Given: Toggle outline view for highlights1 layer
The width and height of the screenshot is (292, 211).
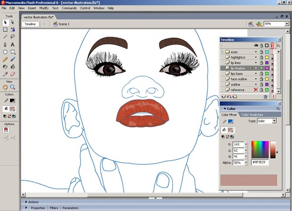Looking at the screenshot, I should [x=267, y=57].
